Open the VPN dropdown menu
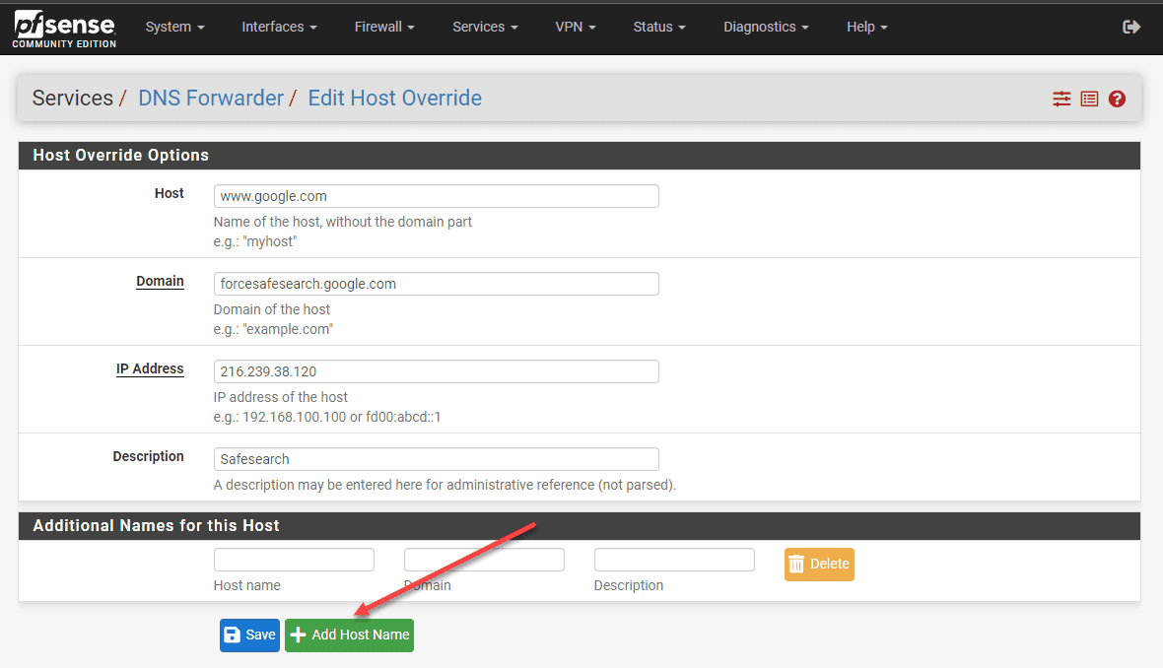The width and height of the screenshot is (1163, 668). point(576,27)
